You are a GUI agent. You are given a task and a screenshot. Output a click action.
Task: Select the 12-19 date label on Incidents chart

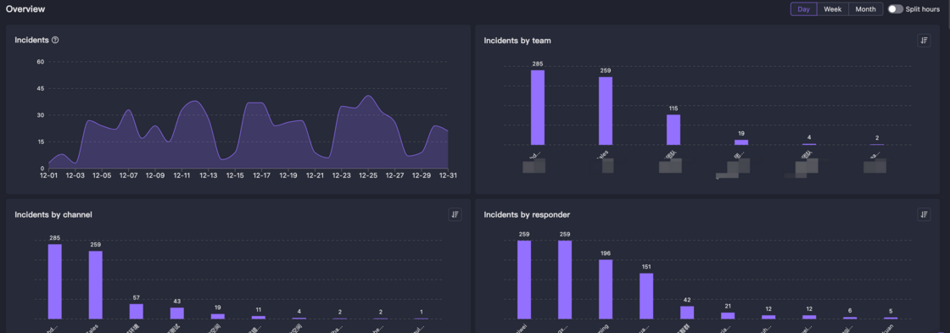(x=288, y=175)
